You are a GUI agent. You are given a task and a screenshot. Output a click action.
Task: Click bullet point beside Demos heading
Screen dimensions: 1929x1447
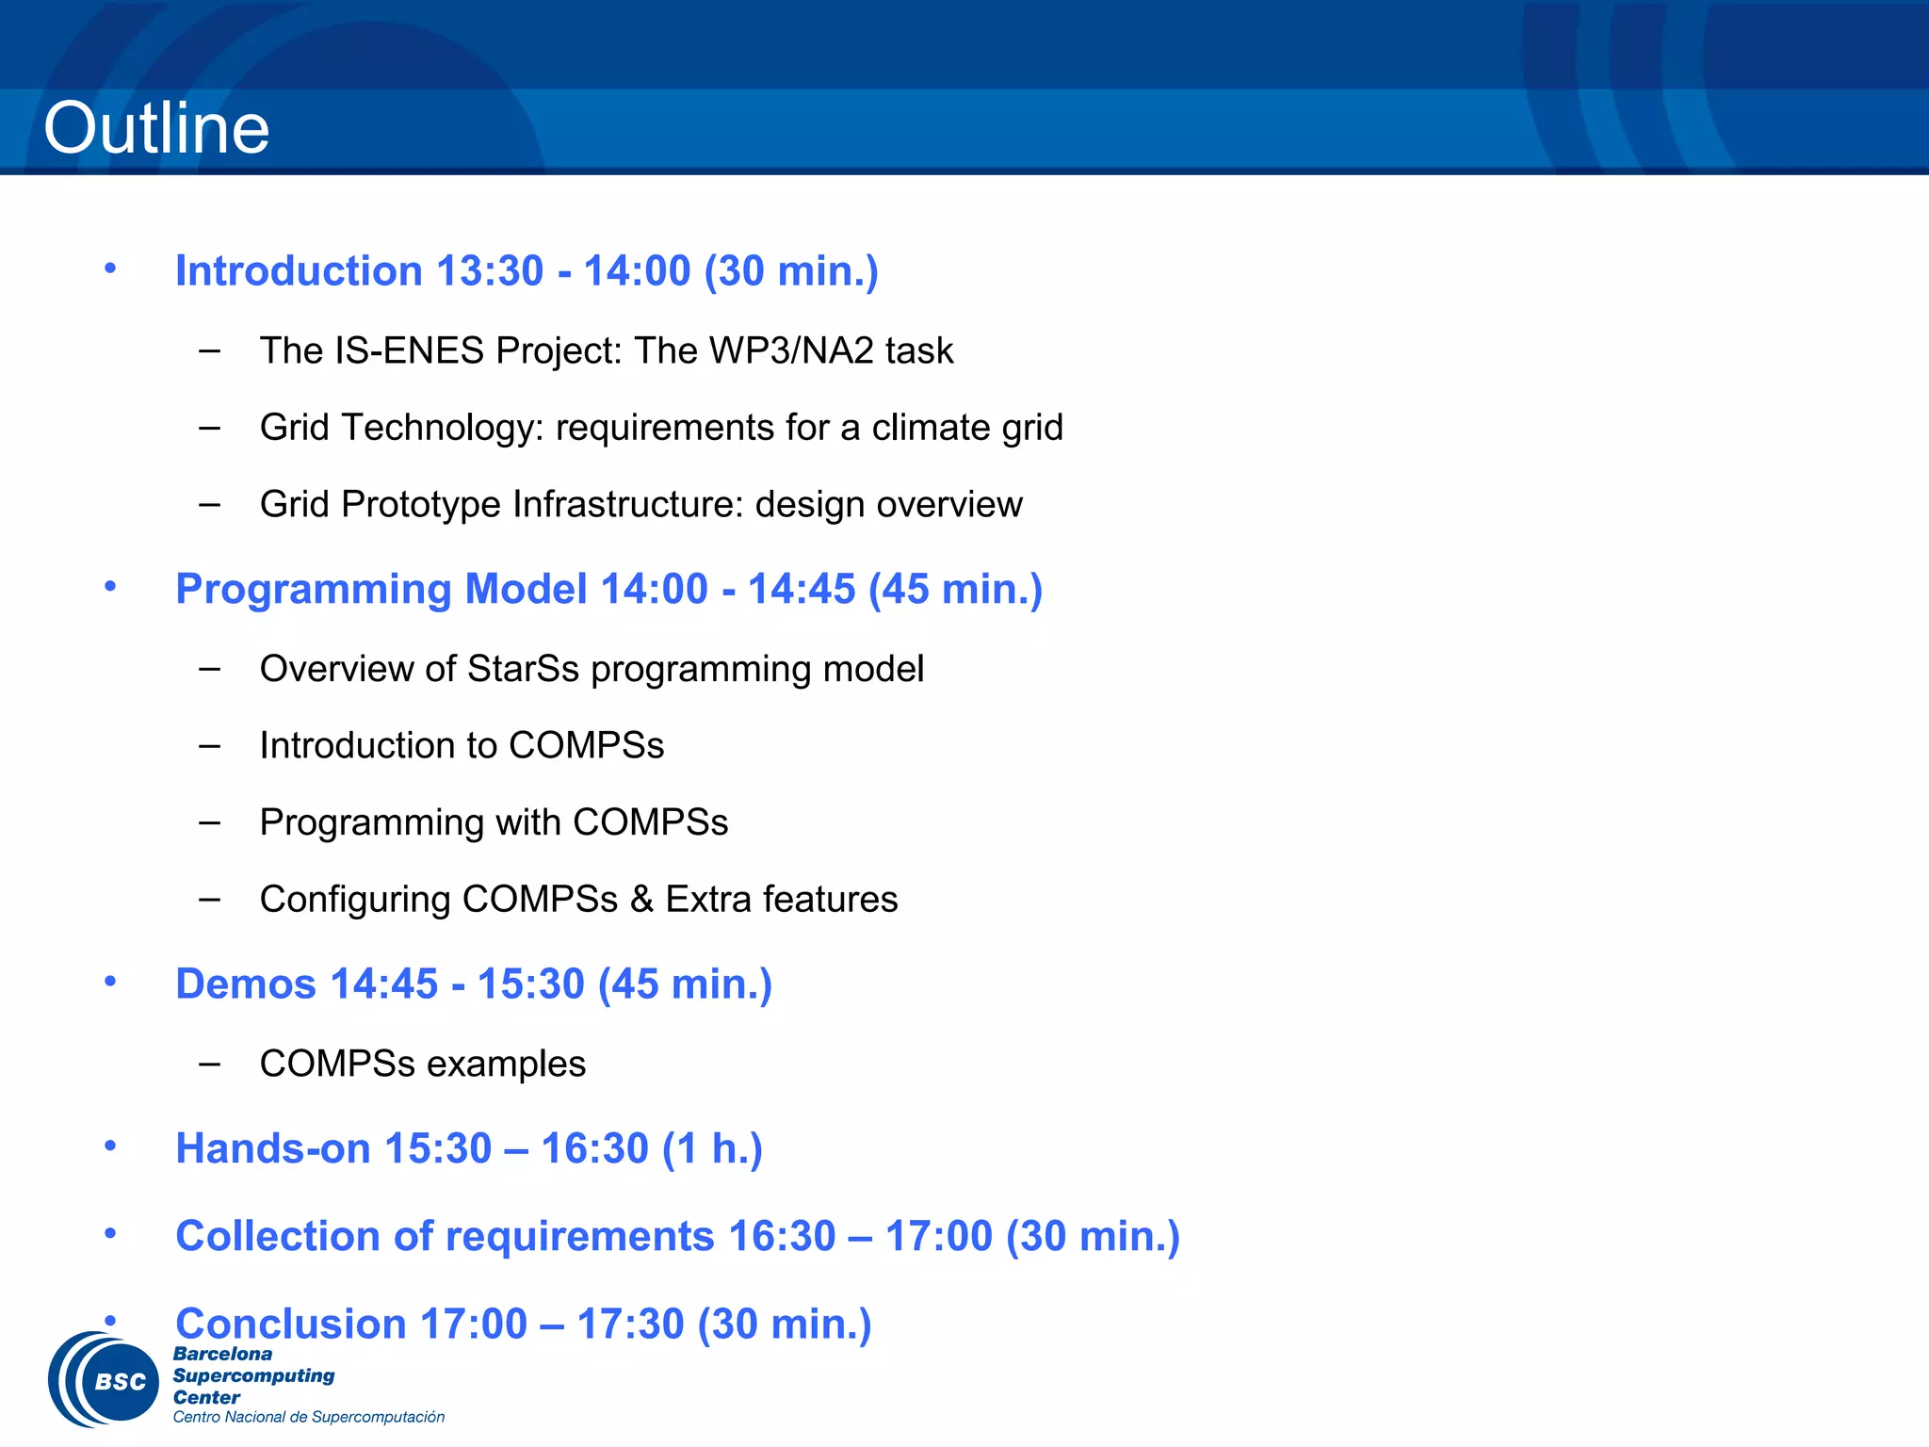click(x=110, y=981)
